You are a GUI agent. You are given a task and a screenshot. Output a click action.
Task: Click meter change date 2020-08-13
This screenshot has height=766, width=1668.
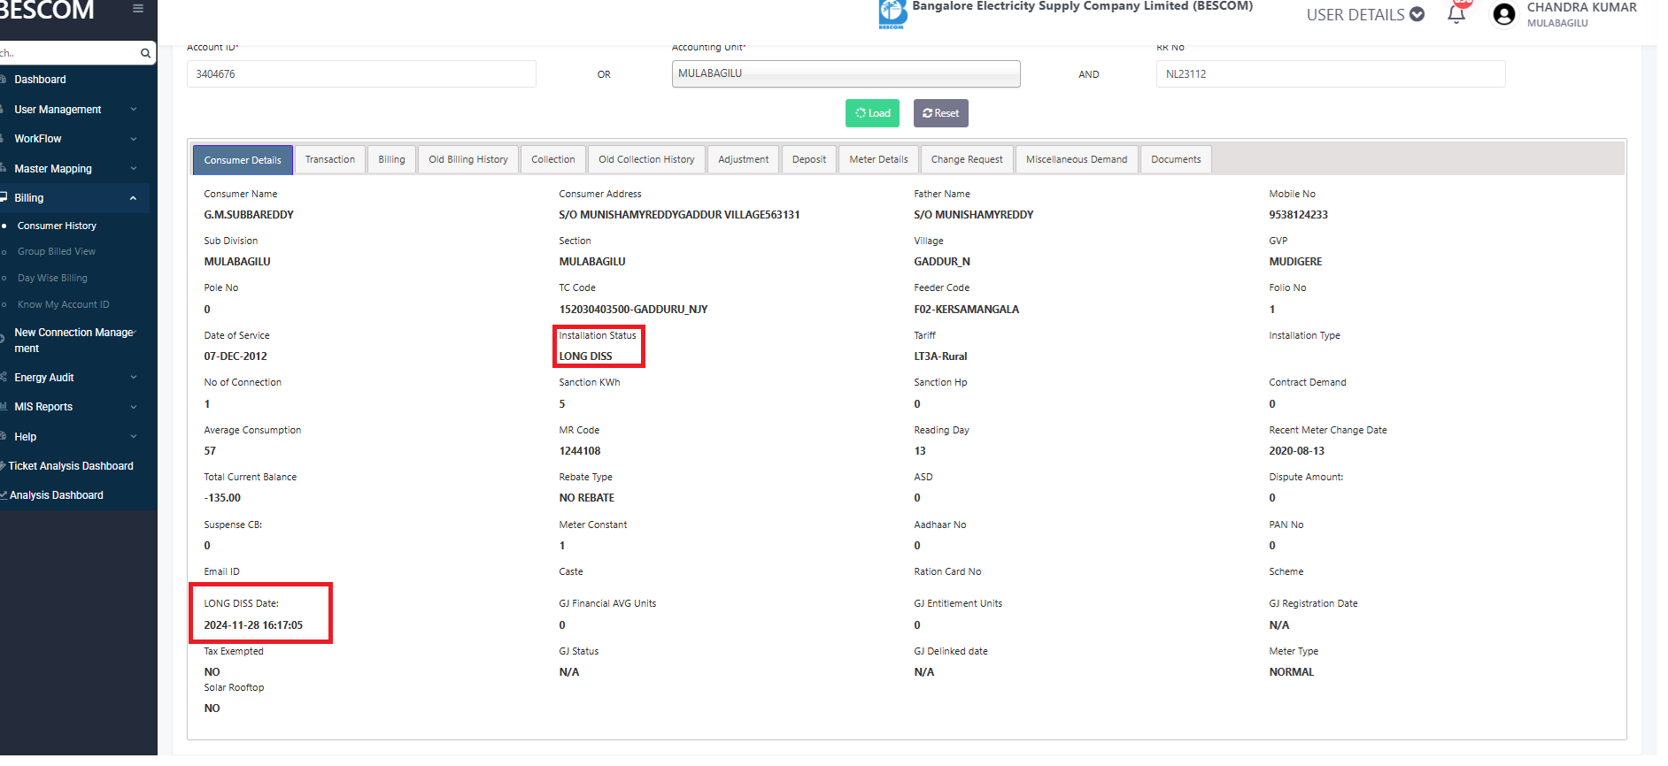click(1296, 451)
